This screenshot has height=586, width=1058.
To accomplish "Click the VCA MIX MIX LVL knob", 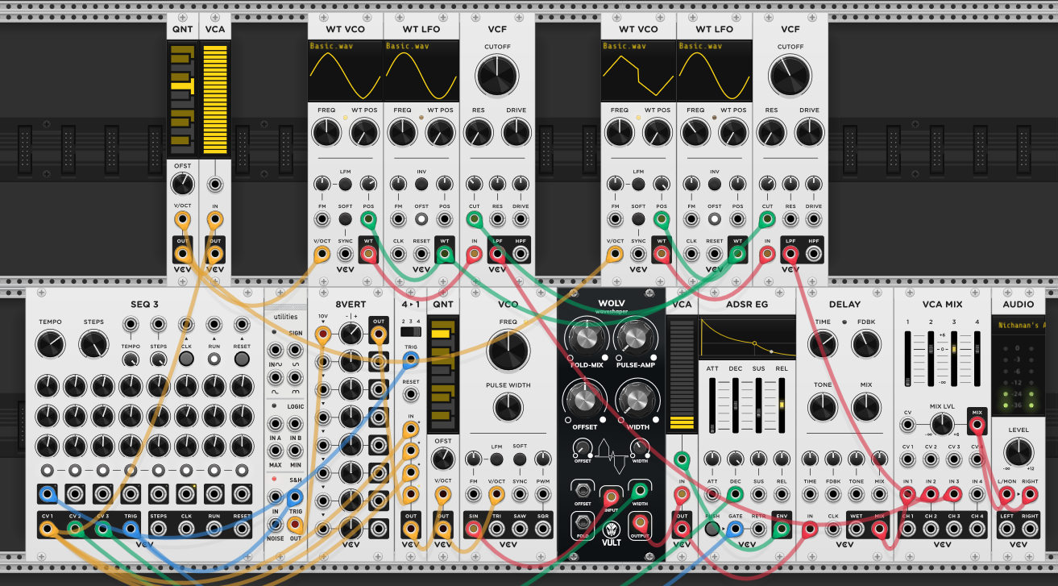I will pyautogui.click(x=942, y=424).
